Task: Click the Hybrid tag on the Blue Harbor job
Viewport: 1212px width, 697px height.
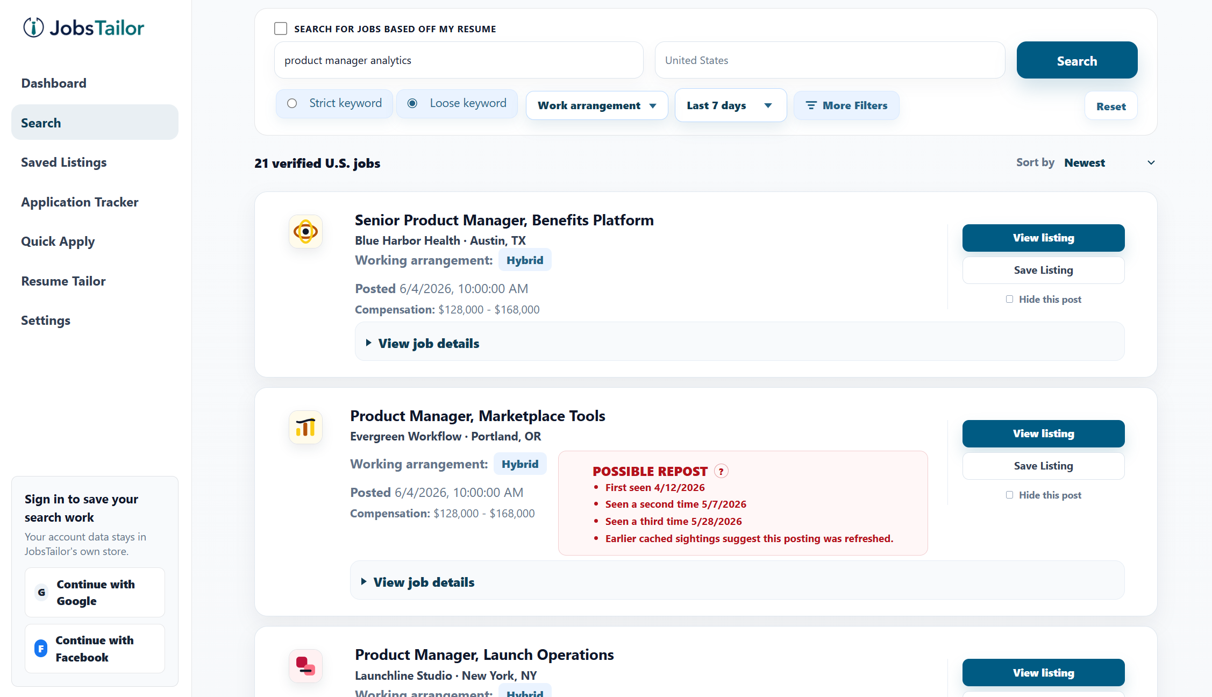Action: pos(525,260)
